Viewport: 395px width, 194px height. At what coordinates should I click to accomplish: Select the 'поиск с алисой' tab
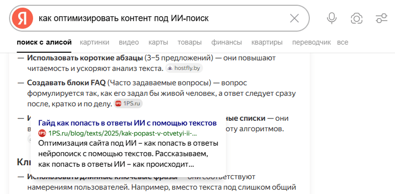coord(44,42)
